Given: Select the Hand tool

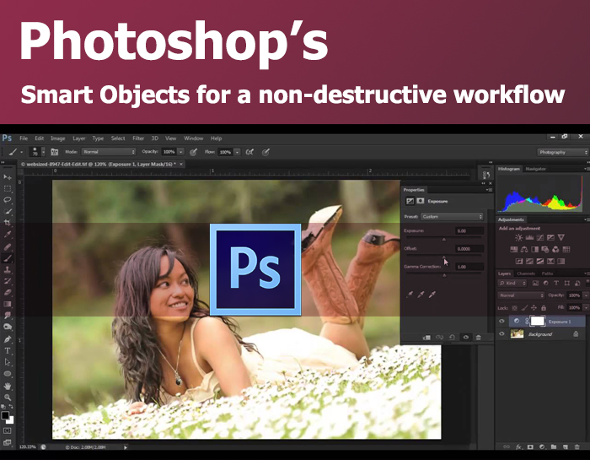Looking at the screenshot, I should coord(7,387).
